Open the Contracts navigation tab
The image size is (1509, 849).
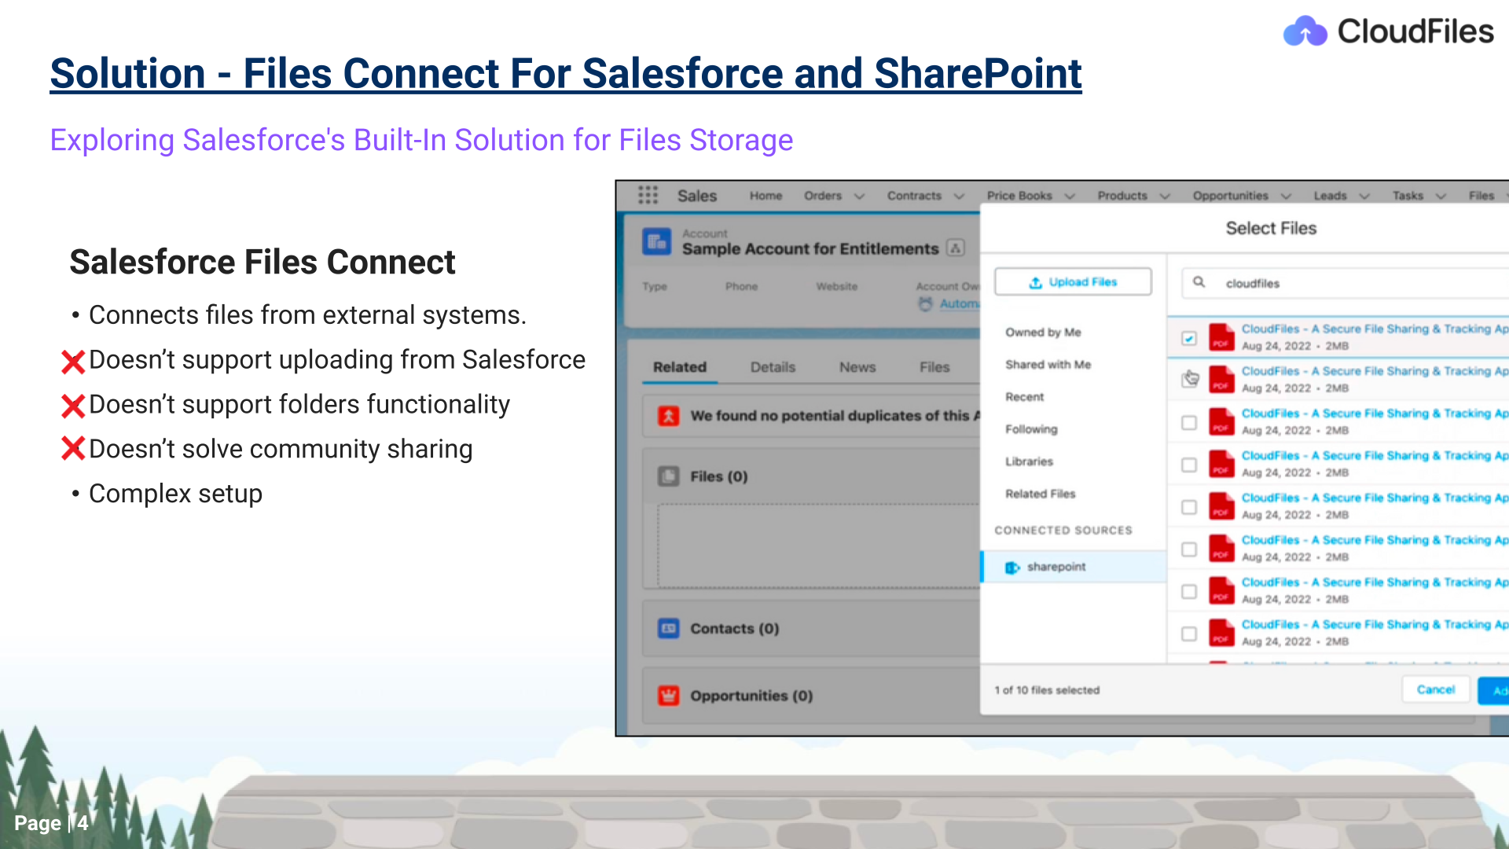point(914,196)
